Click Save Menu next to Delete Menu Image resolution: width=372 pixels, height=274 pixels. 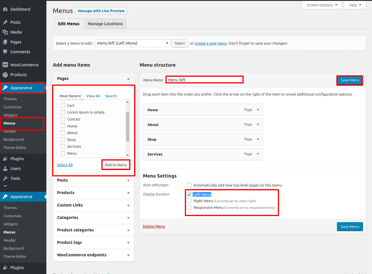click(x=350, y=226)
